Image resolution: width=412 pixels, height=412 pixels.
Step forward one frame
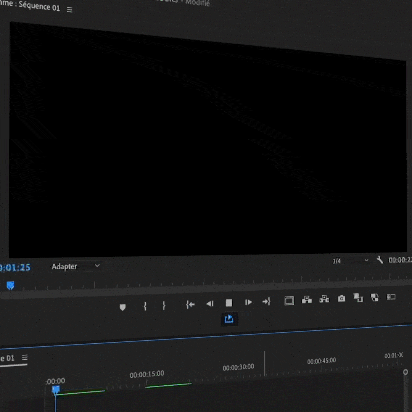248,302
